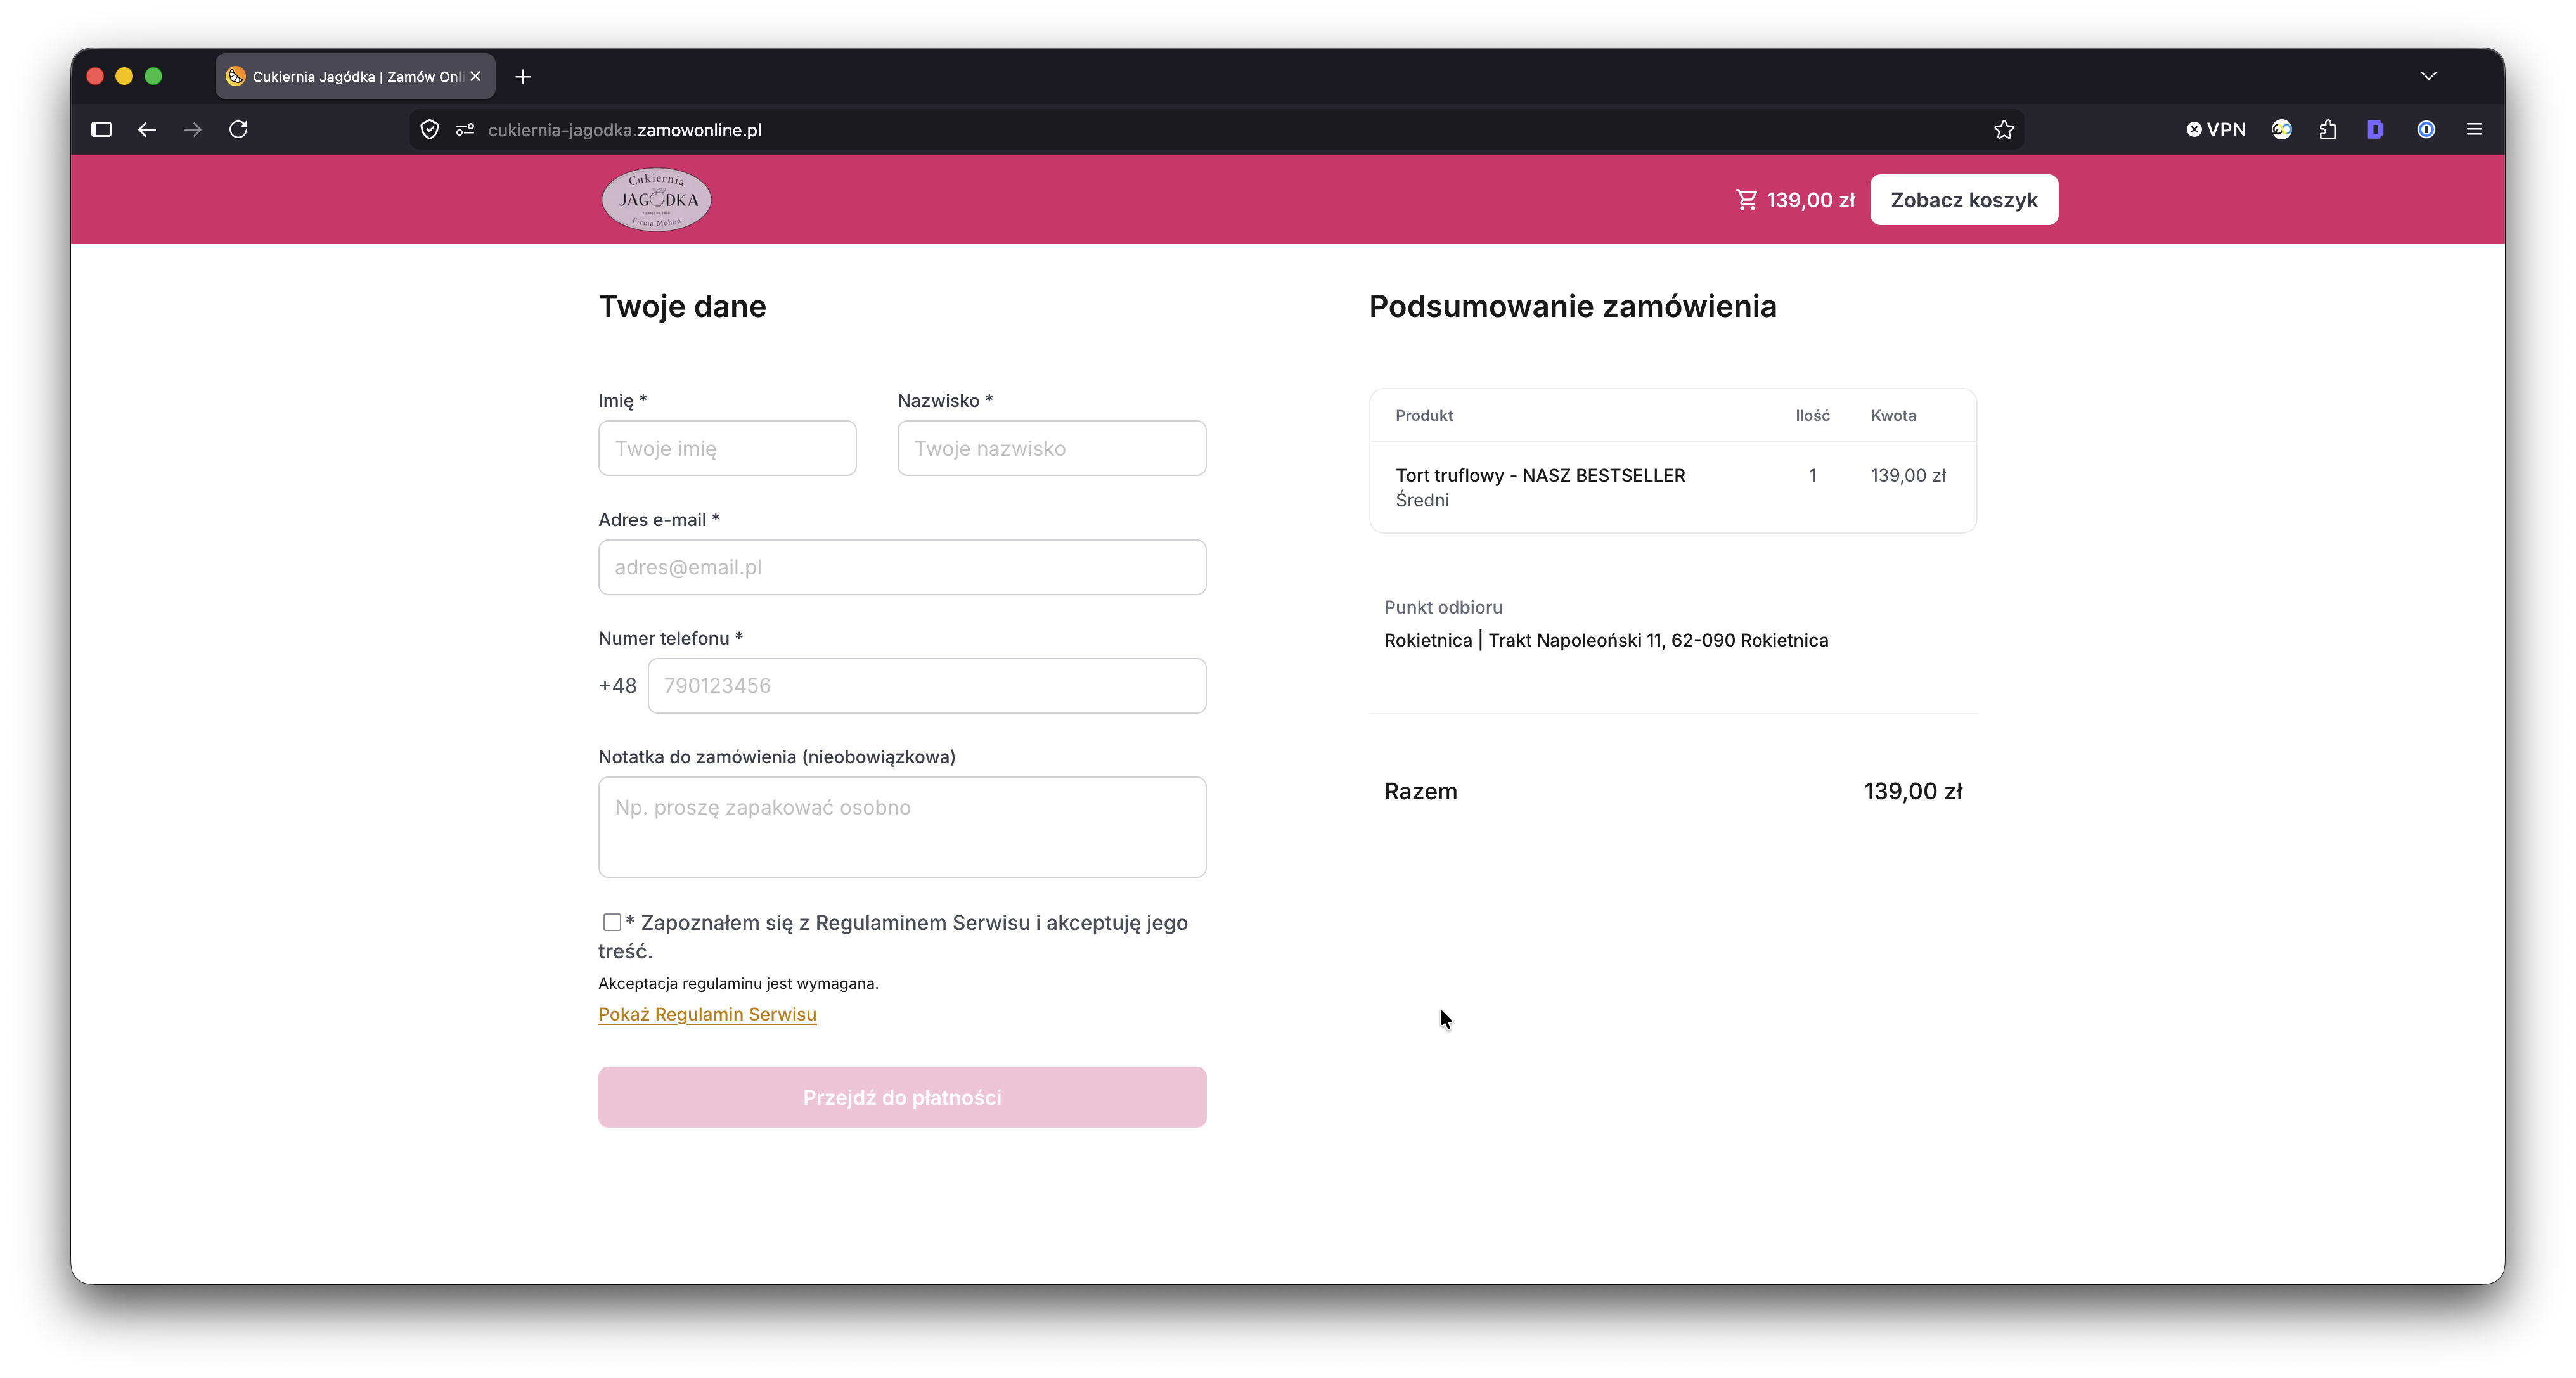
Task: Show site permissions icon in address bar
Action: 465,129
